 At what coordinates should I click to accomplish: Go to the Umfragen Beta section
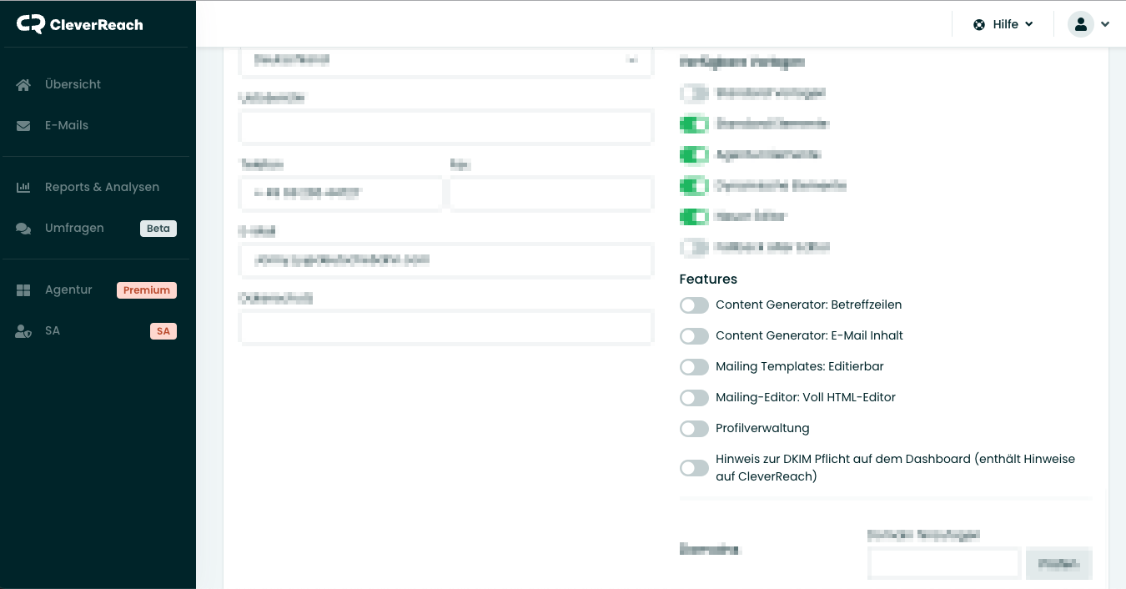[74, 229]
